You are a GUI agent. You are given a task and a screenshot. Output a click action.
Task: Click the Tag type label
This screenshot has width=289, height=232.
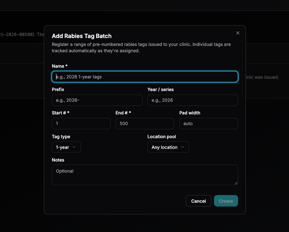[x=61, y=137]
